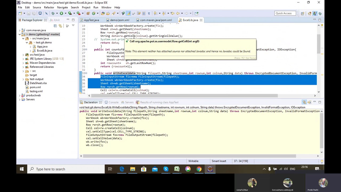Switch to com.maven.java/pom.xml editor tab

pos(156,20)
